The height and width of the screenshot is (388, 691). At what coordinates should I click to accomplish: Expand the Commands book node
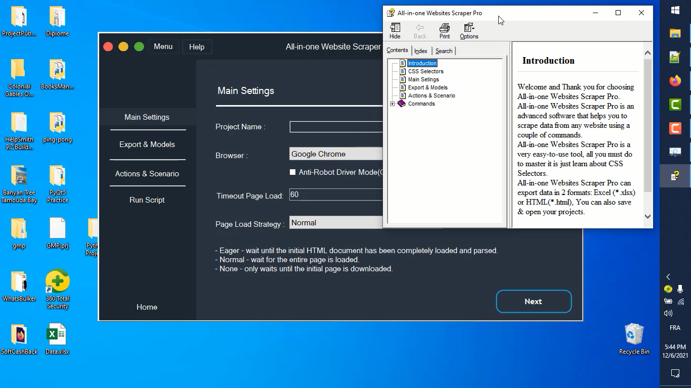(x=393, y=104)
